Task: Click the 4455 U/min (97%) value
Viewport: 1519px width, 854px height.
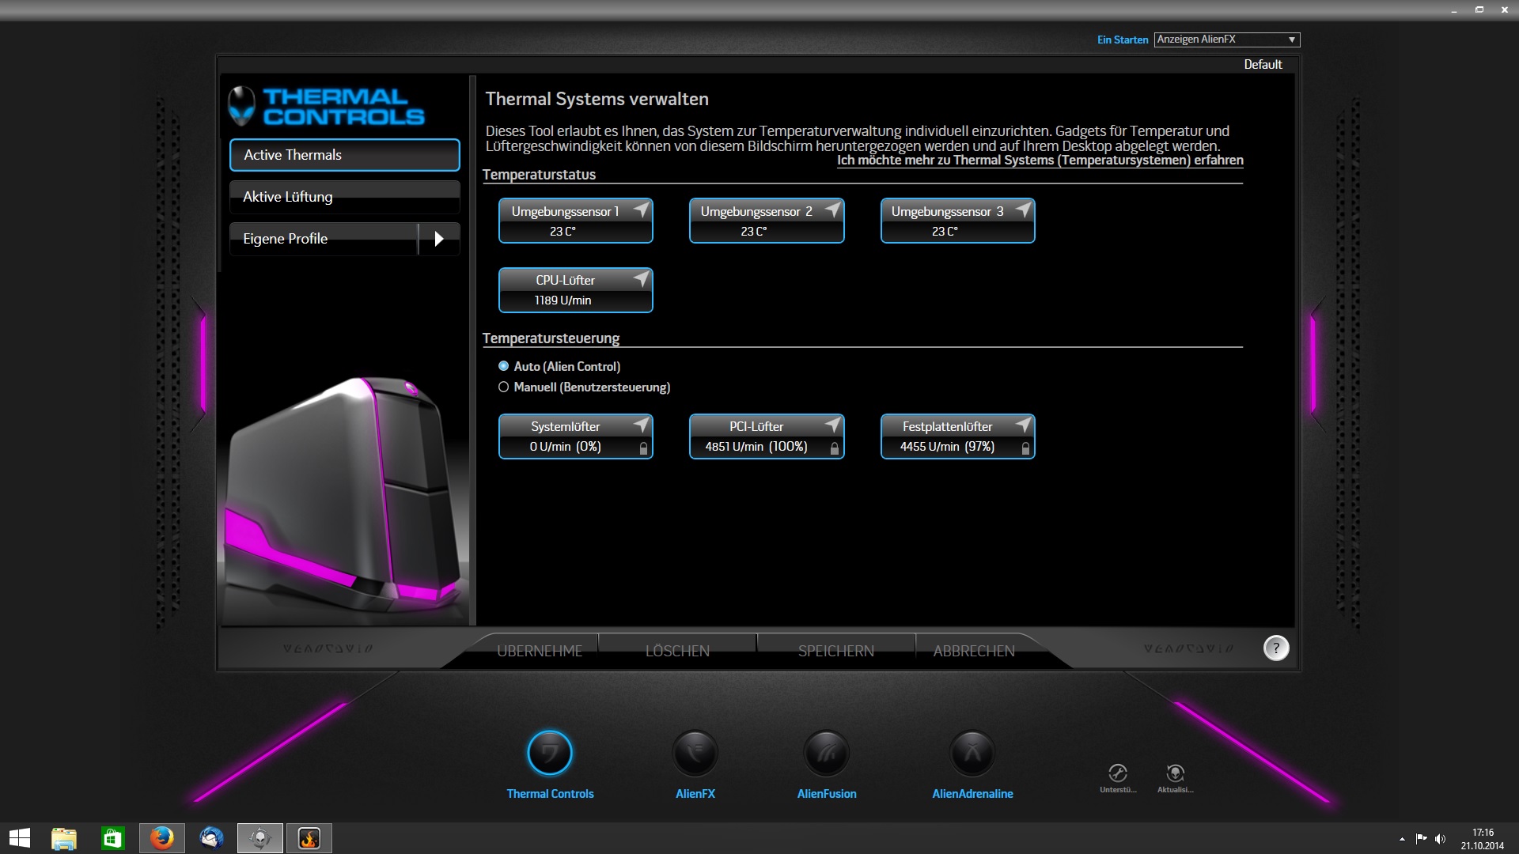Action: coord(947,447)
